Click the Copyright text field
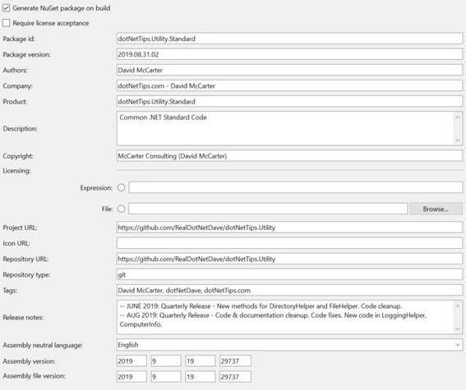466x390 pixels. pyautogui.click(x=289, y=156)
